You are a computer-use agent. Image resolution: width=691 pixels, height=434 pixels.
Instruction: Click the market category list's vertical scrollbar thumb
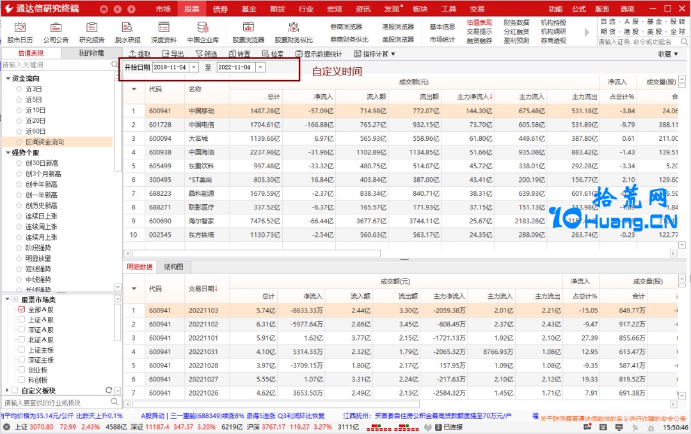(117, 323)
